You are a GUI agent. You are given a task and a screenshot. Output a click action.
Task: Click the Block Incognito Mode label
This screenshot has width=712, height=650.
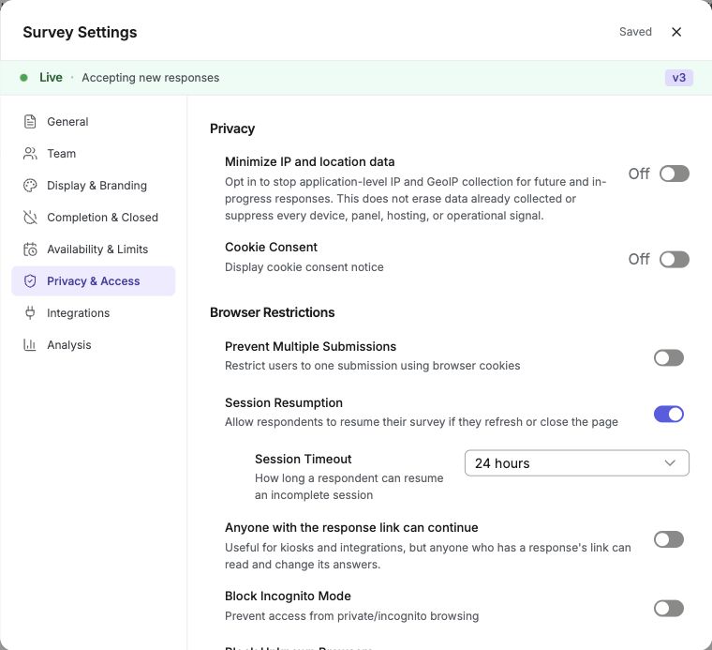click(x=288, y=596)
